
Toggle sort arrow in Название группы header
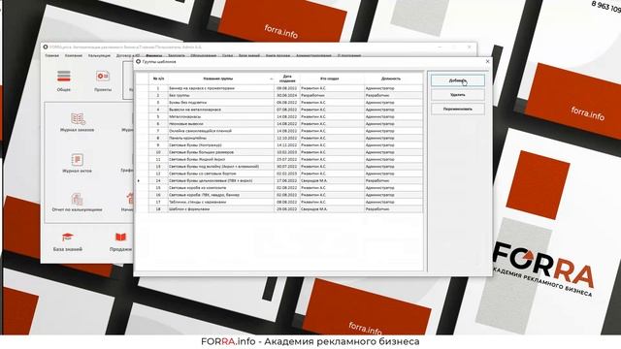(272, 79)
